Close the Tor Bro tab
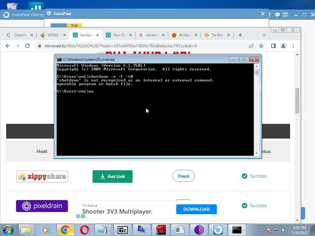 point(229,35)
